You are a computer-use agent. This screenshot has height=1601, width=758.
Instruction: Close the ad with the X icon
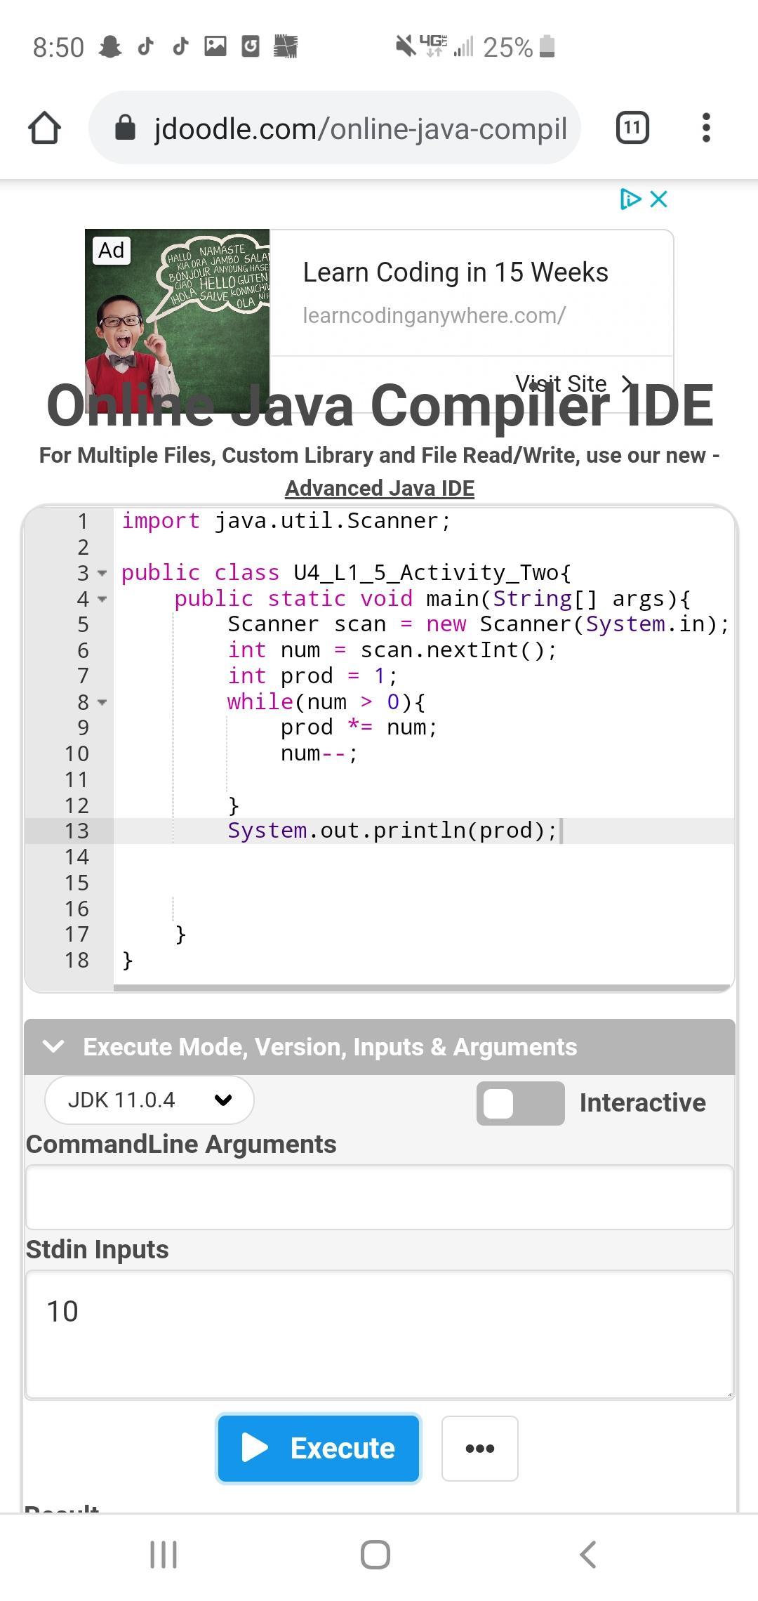pyautogui.click(x=659, y=199)
